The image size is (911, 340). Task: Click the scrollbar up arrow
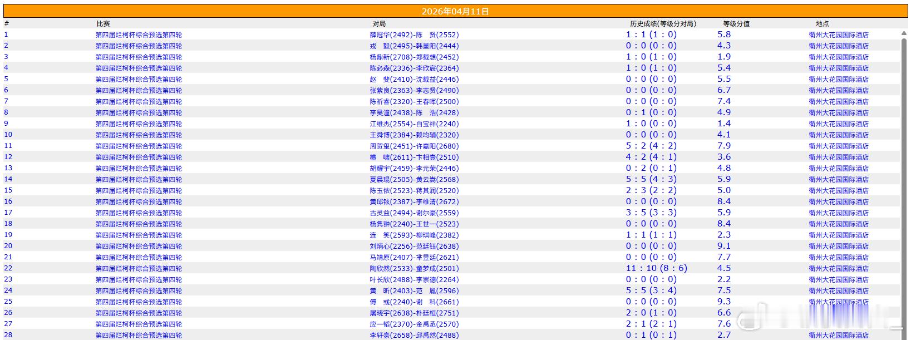[x=904, y=34]
